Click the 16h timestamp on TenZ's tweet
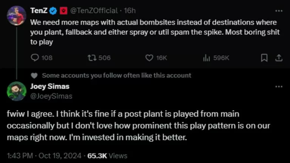The height and width of the screenshot is (163, 290). [x=130, y=11]
